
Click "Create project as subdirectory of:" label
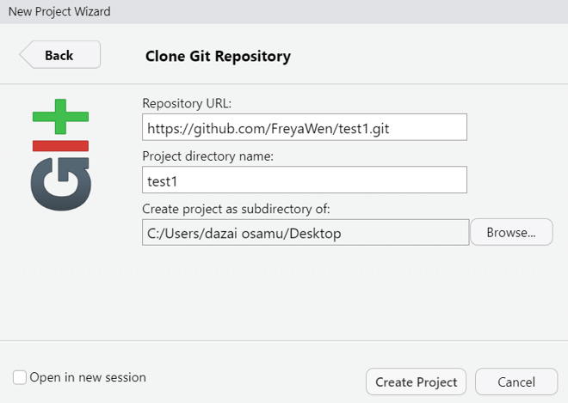tap(234, 208)
